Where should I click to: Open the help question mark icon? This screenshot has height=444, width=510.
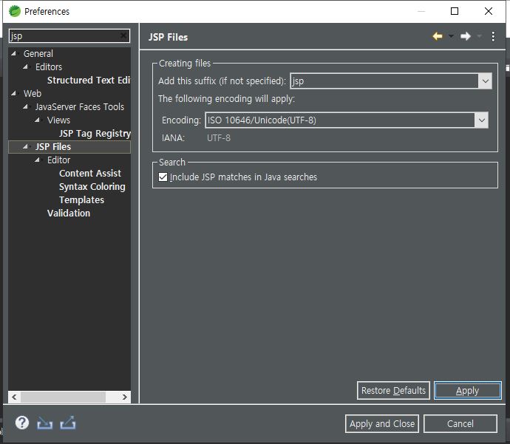pyautogui.click(x=22, y=423)
